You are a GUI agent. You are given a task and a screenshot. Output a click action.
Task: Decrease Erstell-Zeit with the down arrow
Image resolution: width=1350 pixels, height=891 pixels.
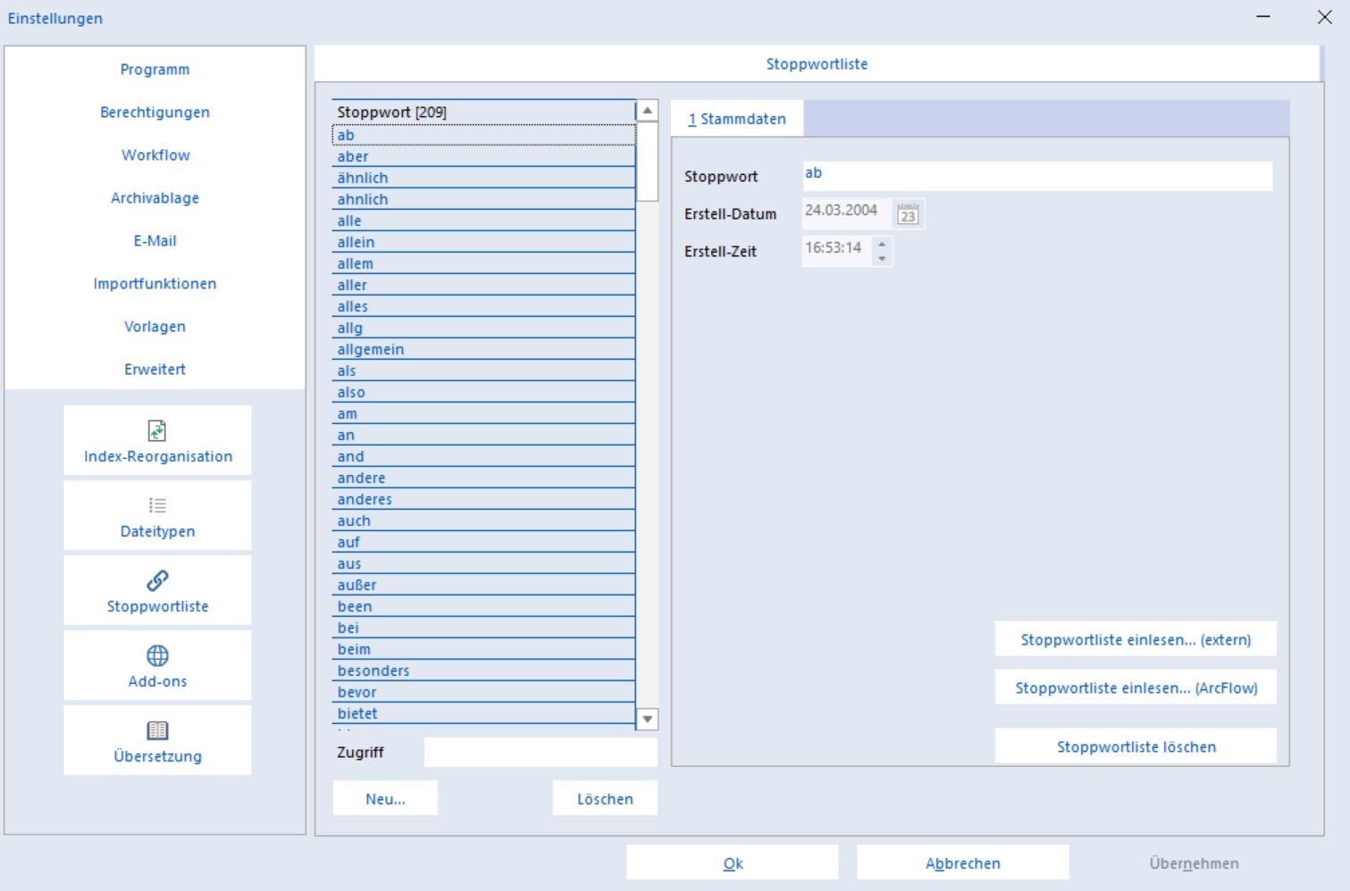pos(882,259)
